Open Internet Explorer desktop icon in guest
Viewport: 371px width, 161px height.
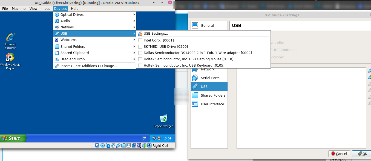pyautogui.click(x=10, y=41)
